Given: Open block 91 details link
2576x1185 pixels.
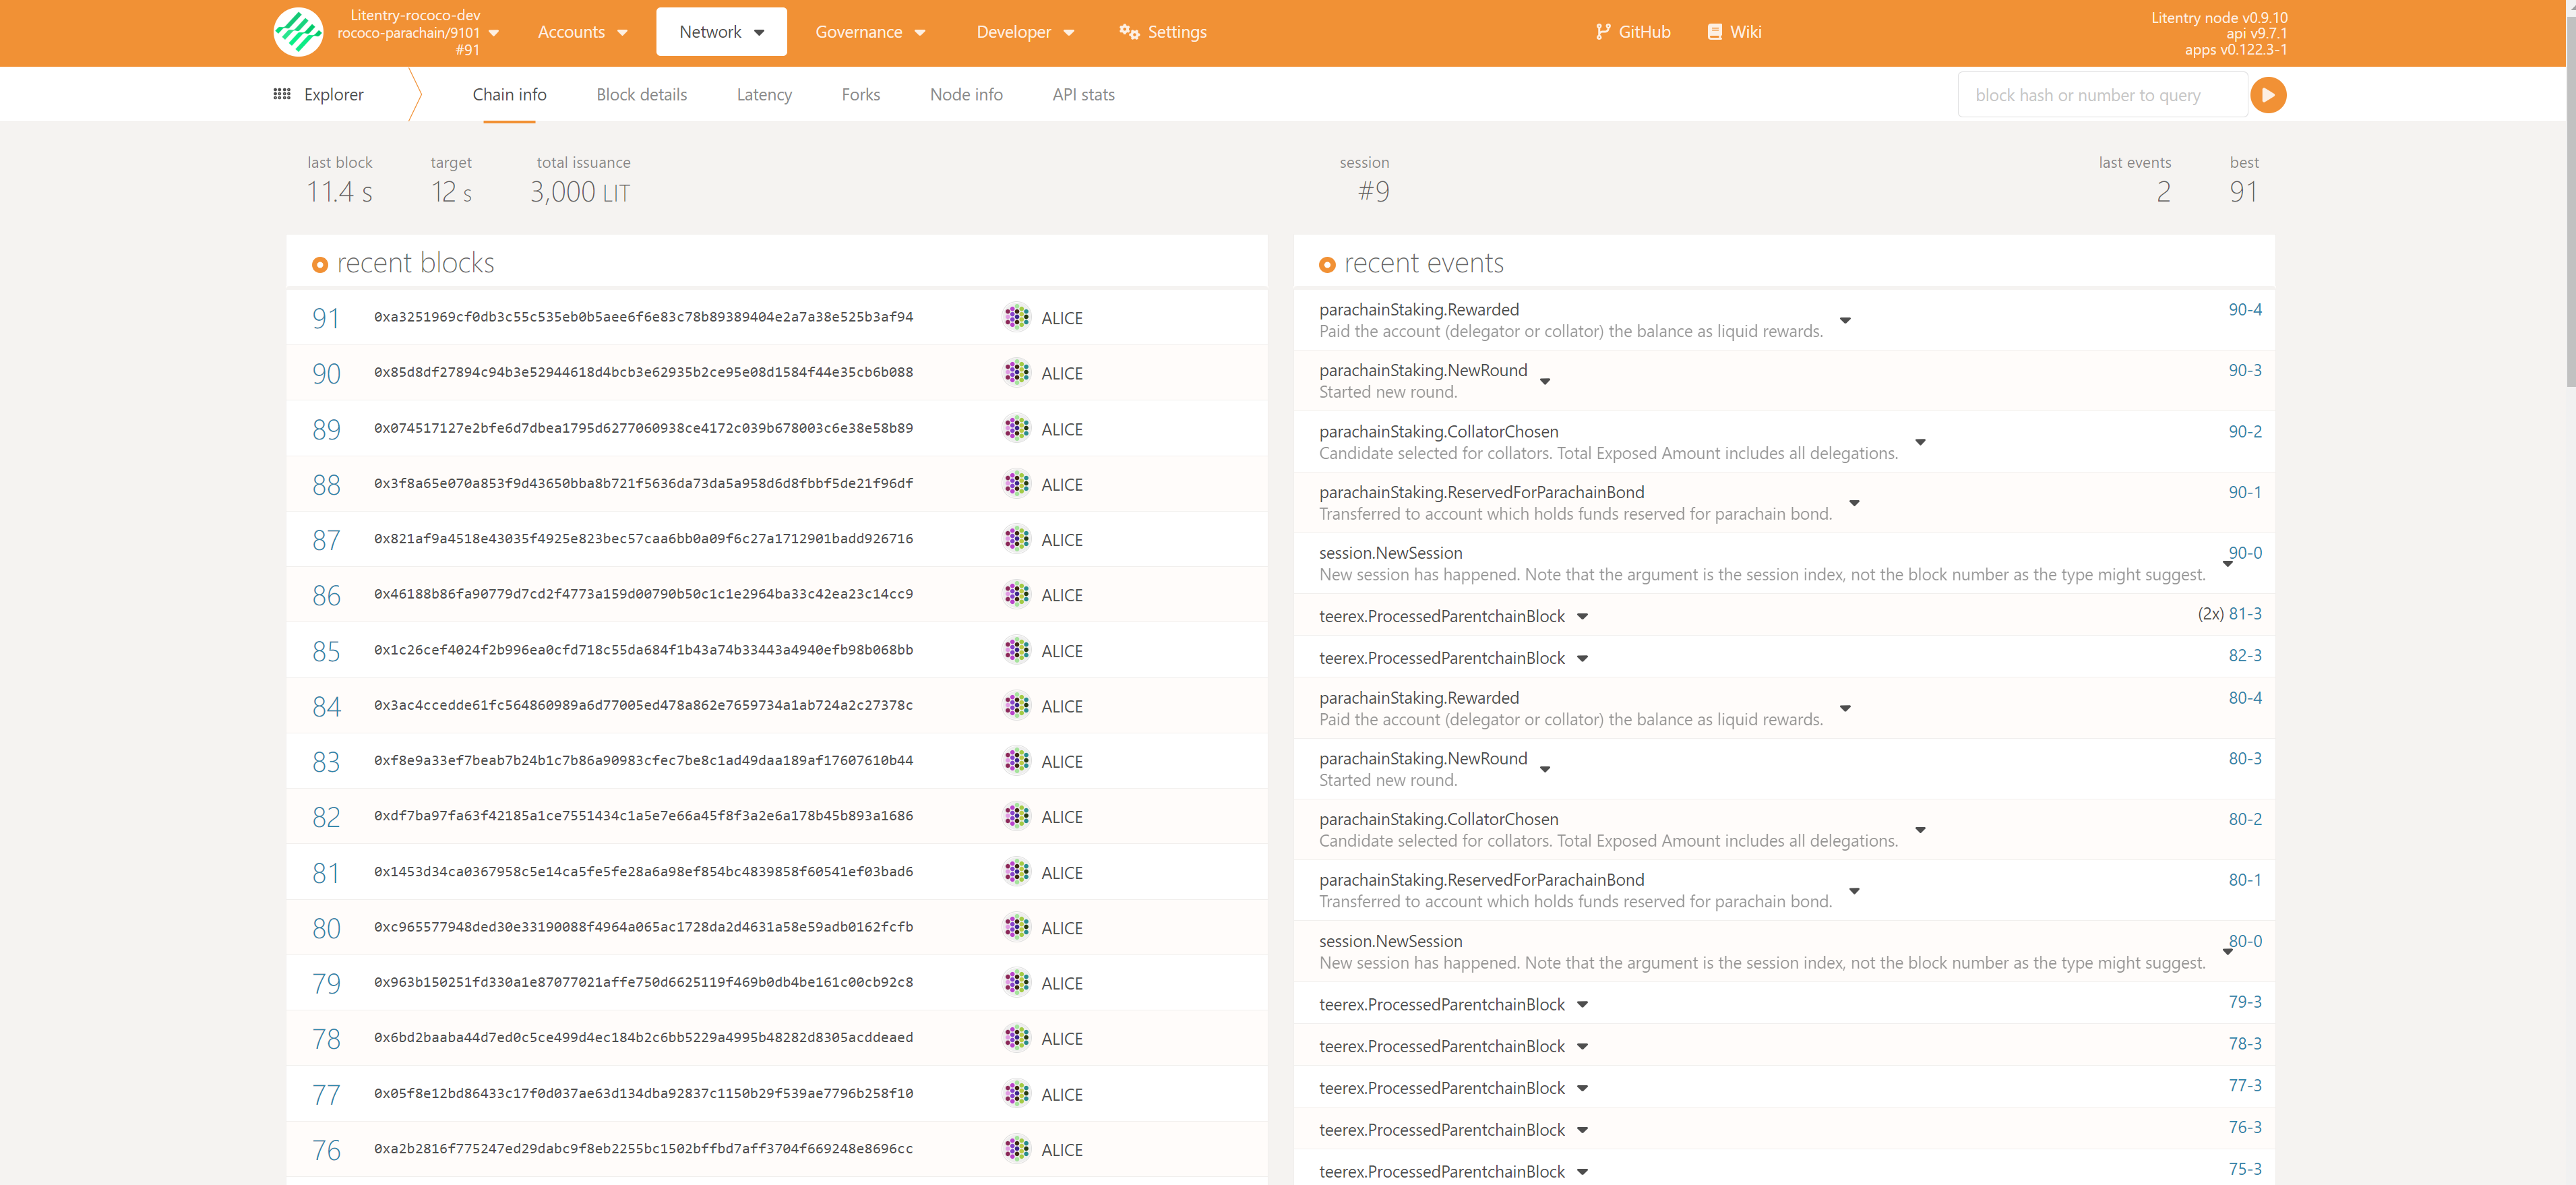Looking at the screenshot, I should 325,317.
